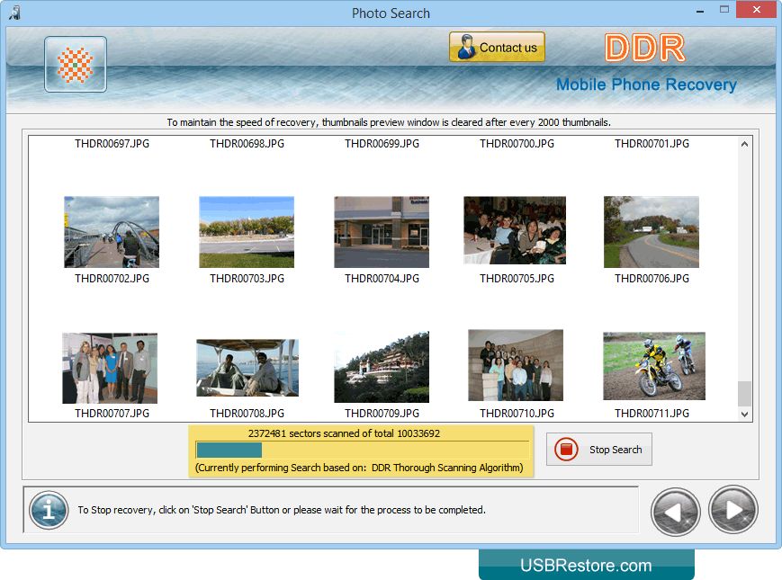The image size is (782, 580).
Task: Click file name label THDR00704.JPG
Action: point(382,279)
